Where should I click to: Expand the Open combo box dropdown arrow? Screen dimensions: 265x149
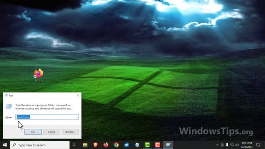[x=77, y=117]
